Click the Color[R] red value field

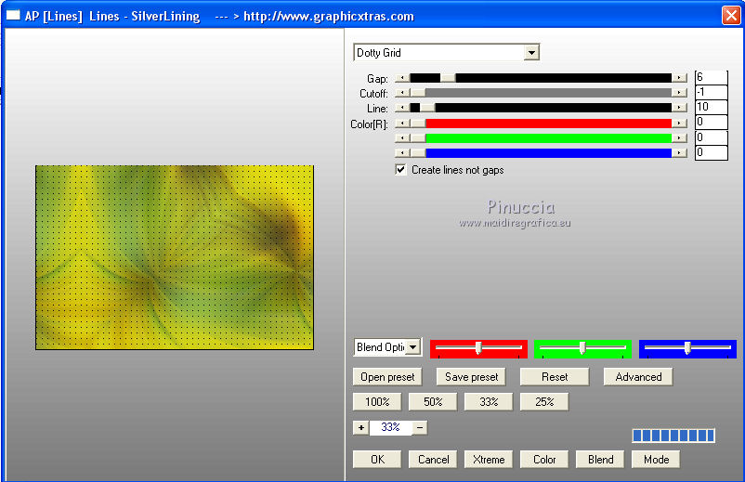point(711,122)
